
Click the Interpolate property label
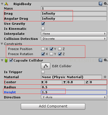(x=14, y=34)
